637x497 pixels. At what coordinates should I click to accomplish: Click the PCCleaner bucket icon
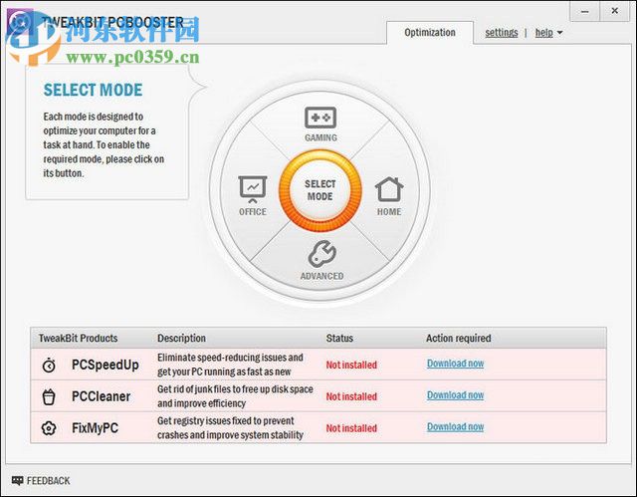click(x=49, y=396)
